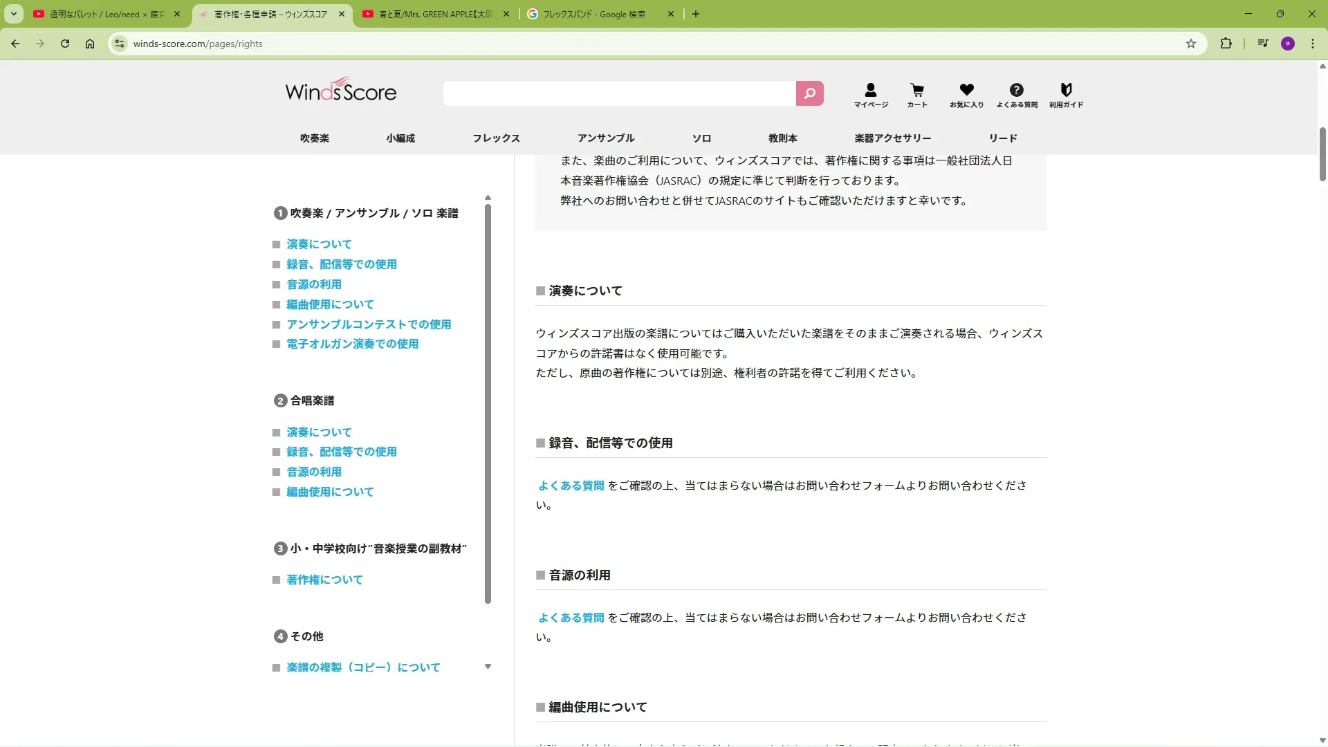Bookmark page with star icon

click(x=1191, y=44)
